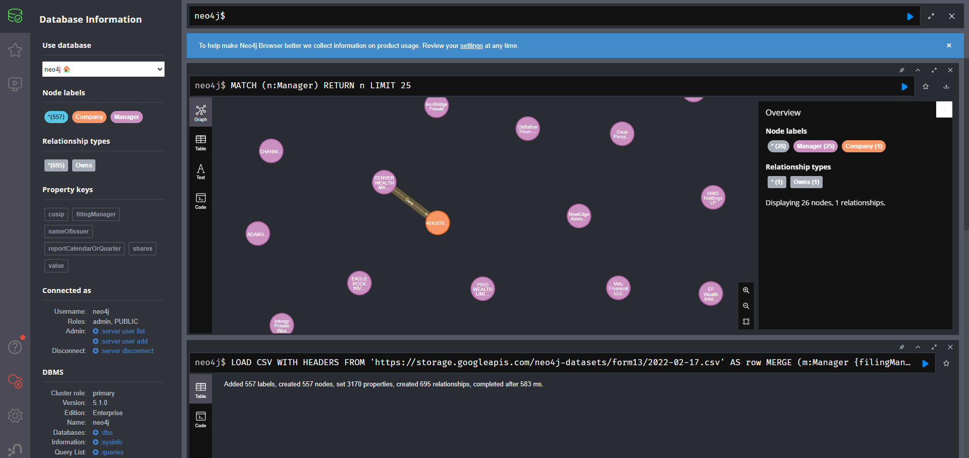Download the MATCH Manager query results

click(946, 86)
